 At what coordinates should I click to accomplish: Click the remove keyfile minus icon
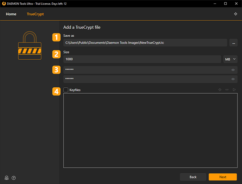click(227, 89)
